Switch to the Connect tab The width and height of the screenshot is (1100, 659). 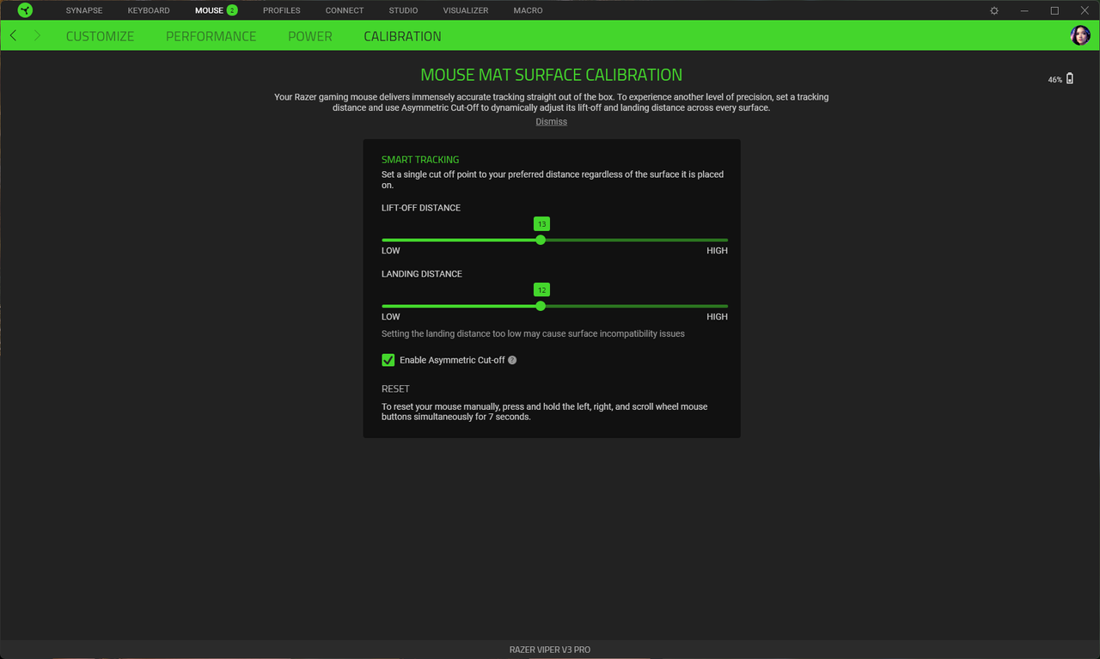345,10
